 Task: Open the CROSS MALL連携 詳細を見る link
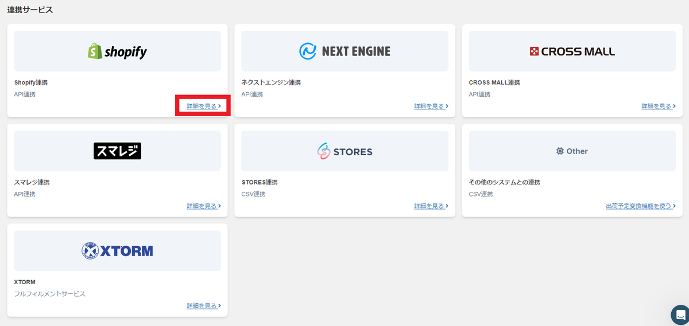coord(659,106)
